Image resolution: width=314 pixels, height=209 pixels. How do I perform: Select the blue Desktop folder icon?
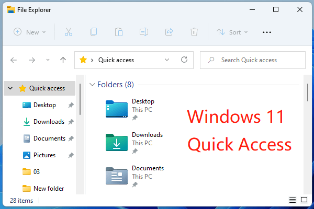pos(117,109)
